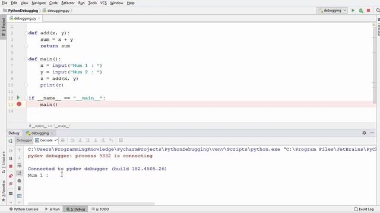This screenshot has height=213, width=380.
Task: Open the debugging run configuration dropdown
Action: click(x=332, y=11)
